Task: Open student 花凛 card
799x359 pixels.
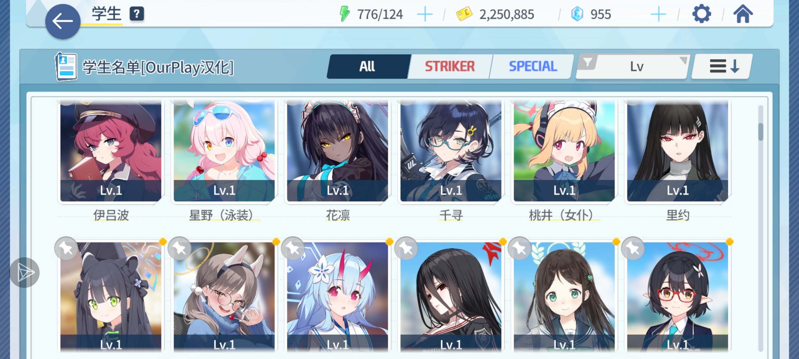Action: (338, 151)
